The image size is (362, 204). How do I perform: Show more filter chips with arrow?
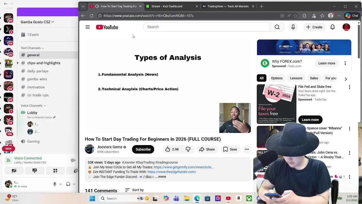click(x=346, y=79)
